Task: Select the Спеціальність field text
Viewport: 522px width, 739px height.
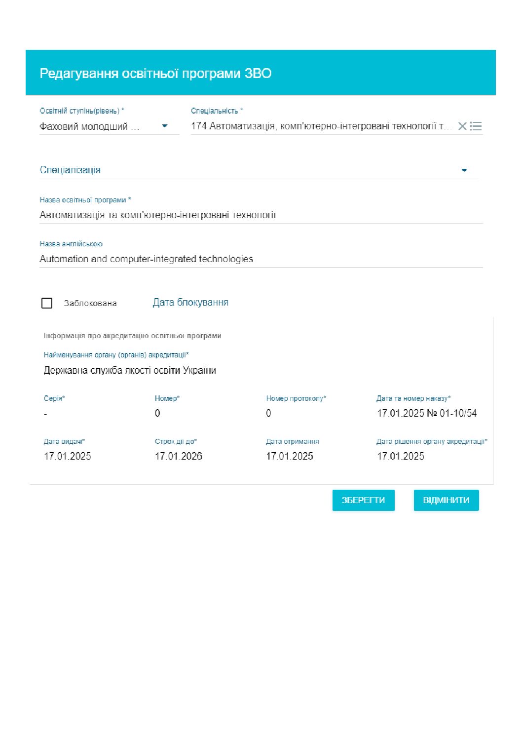Action: [321, 126]
